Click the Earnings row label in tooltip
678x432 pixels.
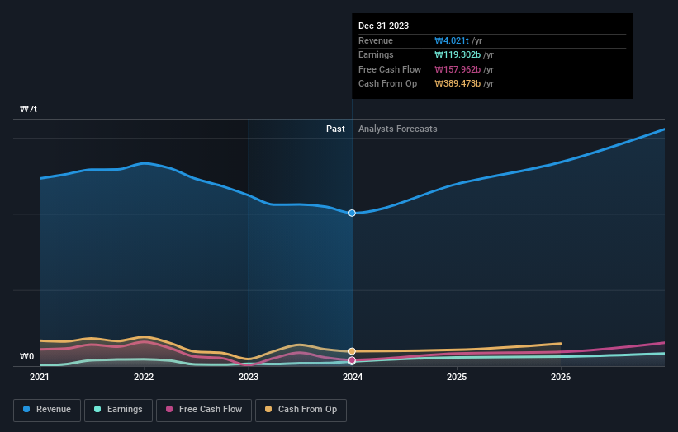376,54
